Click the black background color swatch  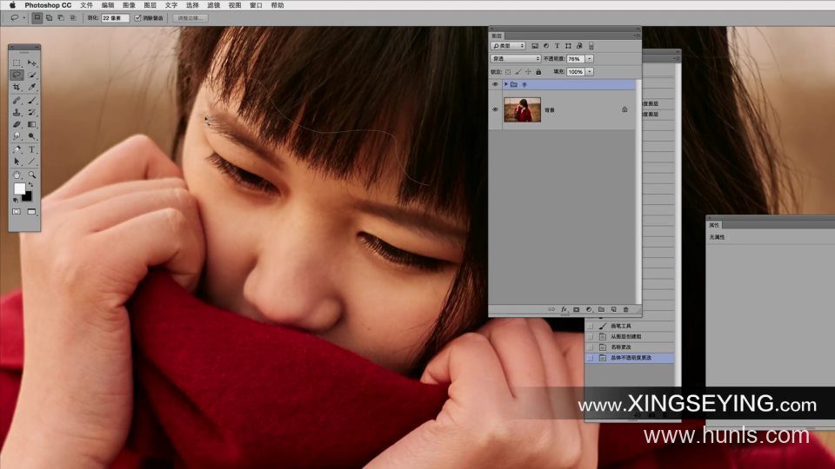click(x=28, y=196)
